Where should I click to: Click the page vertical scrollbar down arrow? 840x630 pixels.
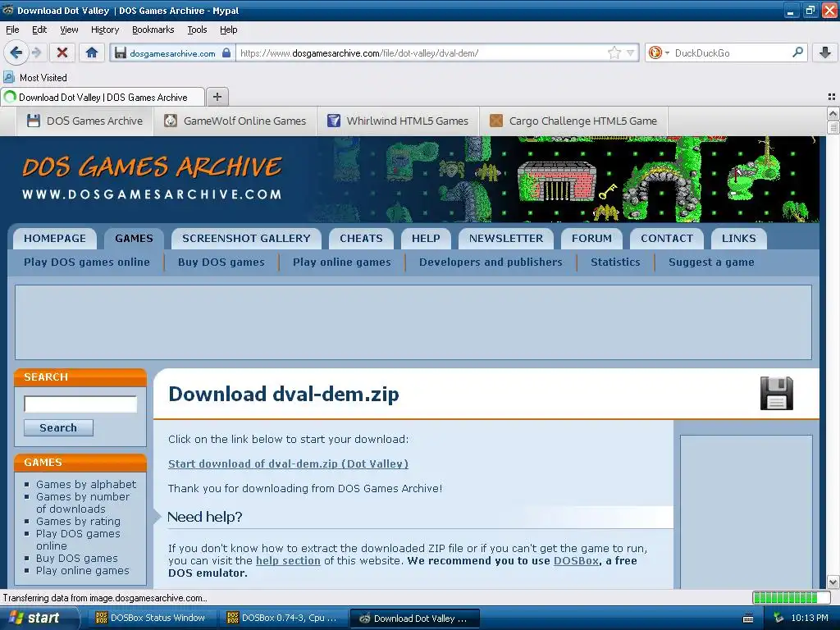[833, 582]
